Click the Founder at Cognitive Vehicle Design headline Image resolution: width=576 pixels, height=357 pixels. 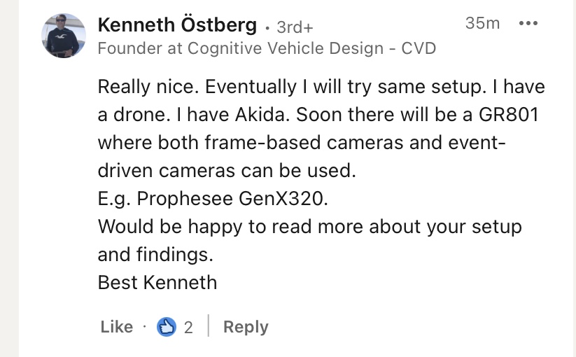pos(267,48)
